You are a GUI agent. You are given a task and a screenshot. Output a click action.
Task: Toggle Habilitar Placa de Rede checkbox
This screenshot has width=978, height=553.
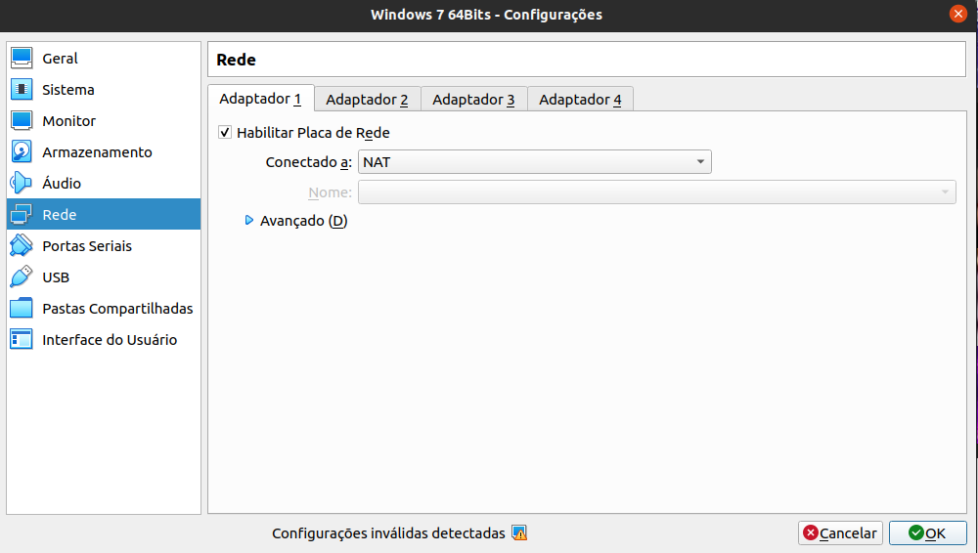pyautogui.click(x=225, y=132)
